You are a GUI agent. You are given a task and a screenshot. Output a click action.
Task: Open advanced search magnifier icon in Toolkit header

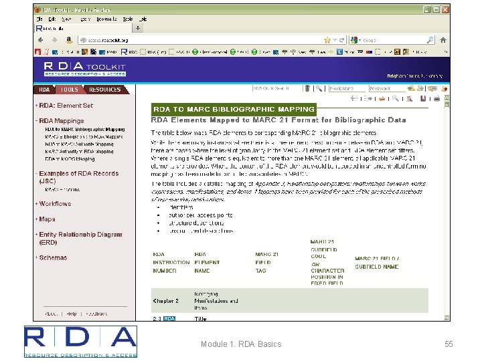(319, 88)
